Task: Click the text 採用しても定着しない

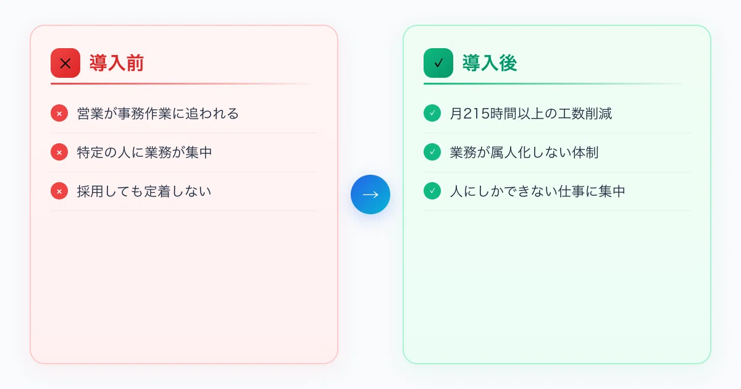Action: (x=144, y=191)
